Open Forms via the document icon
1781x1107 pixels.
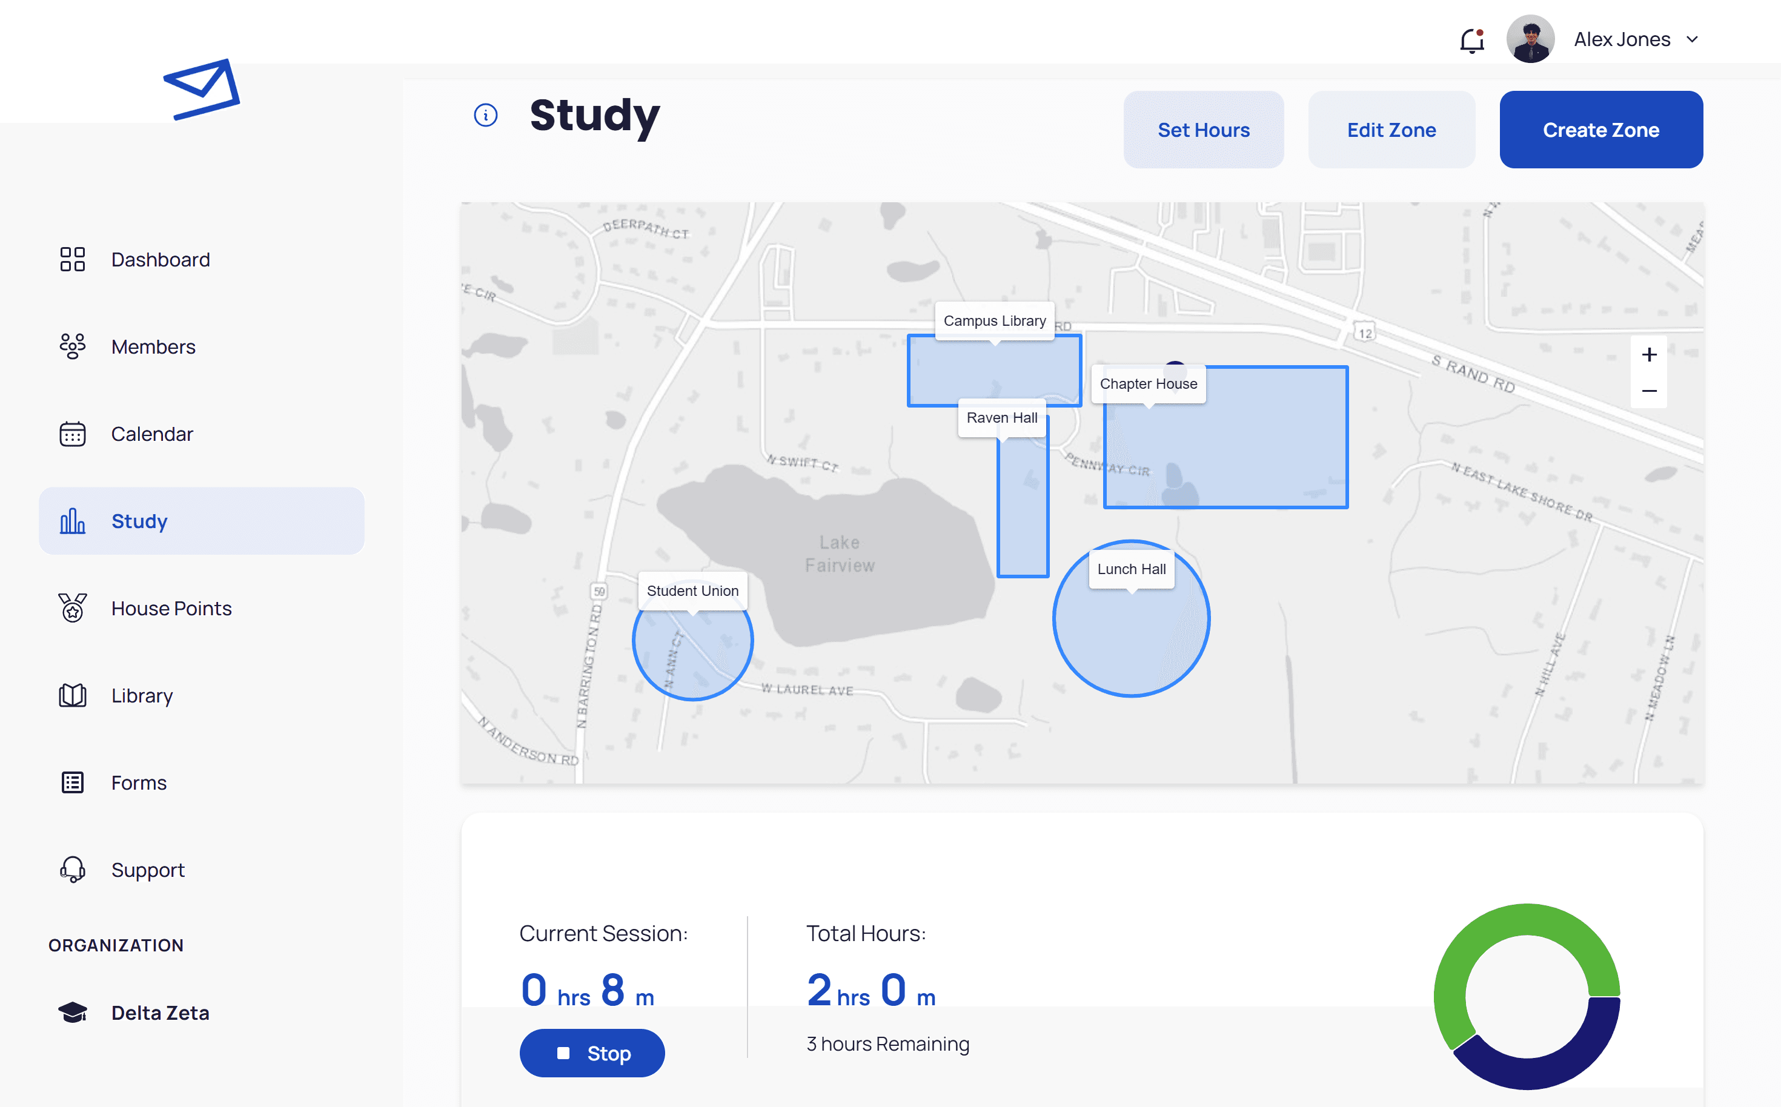tap(71, 782)
